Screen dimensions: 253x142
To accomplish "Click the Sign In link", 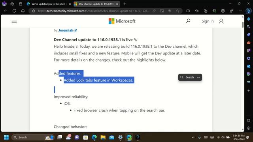I will tap(208, 21).
